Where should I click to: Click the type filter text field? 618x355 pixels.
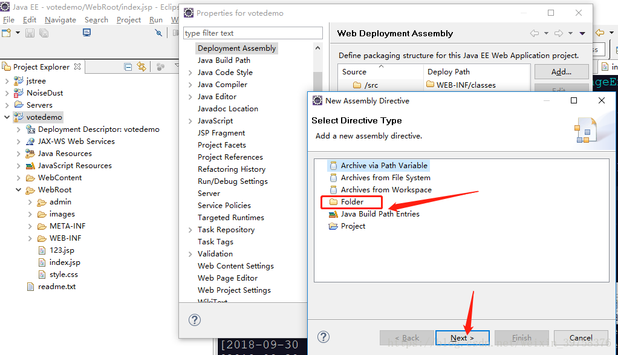click(x=253, y=33)
